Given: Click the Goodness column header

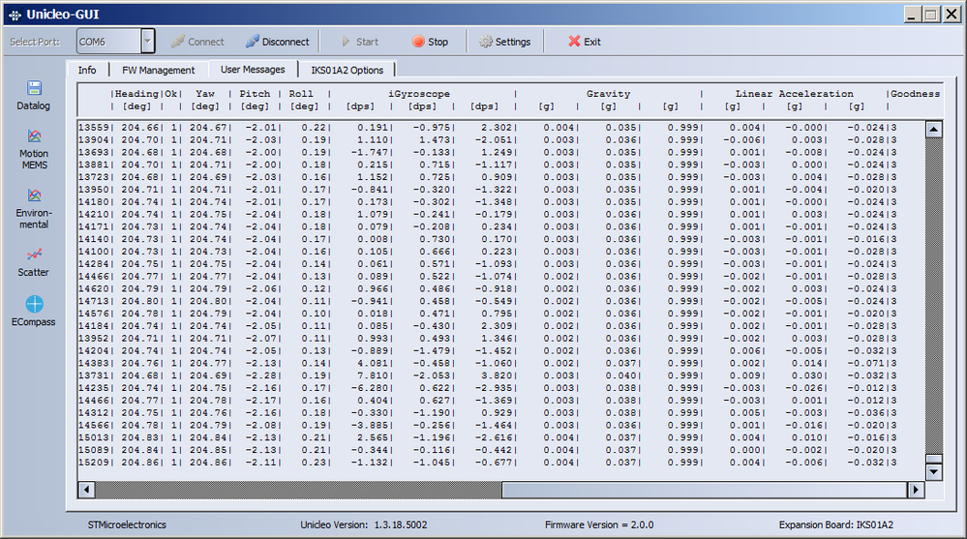Looking at the screenshot, I should pos(915,94).
